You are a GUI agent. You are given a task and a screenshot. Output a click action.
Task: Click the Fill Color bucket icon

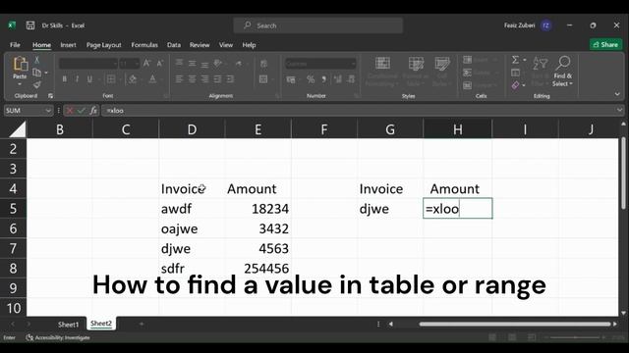click(x=133, y=79)
